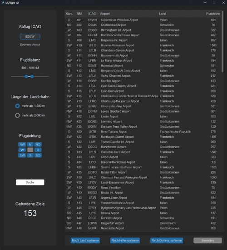Toggle the SW flight direction button
The width and height of the screenshot is (227, 250).
[22, 155]
